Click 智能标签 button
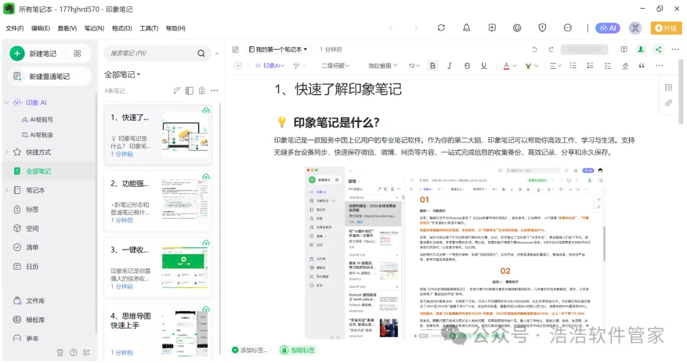The height and width of the screenshot is (363, 687). coord(298,350)
